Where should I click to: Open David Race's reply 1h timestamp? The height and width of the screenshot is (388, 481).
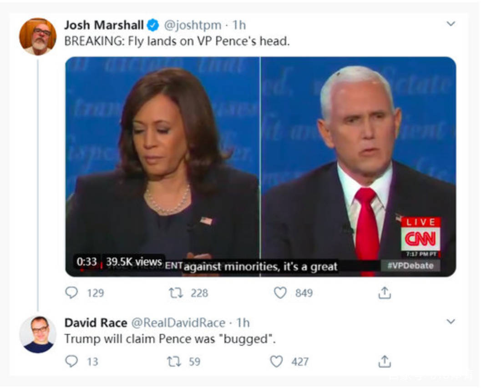(x=243, y=323)
